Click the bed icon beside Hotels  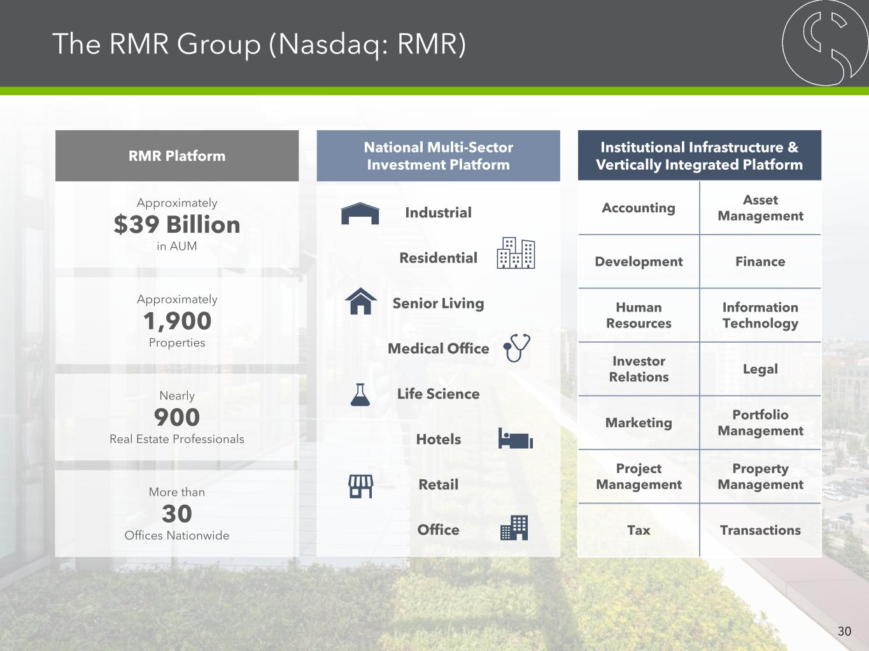click(x=515, y=439)
